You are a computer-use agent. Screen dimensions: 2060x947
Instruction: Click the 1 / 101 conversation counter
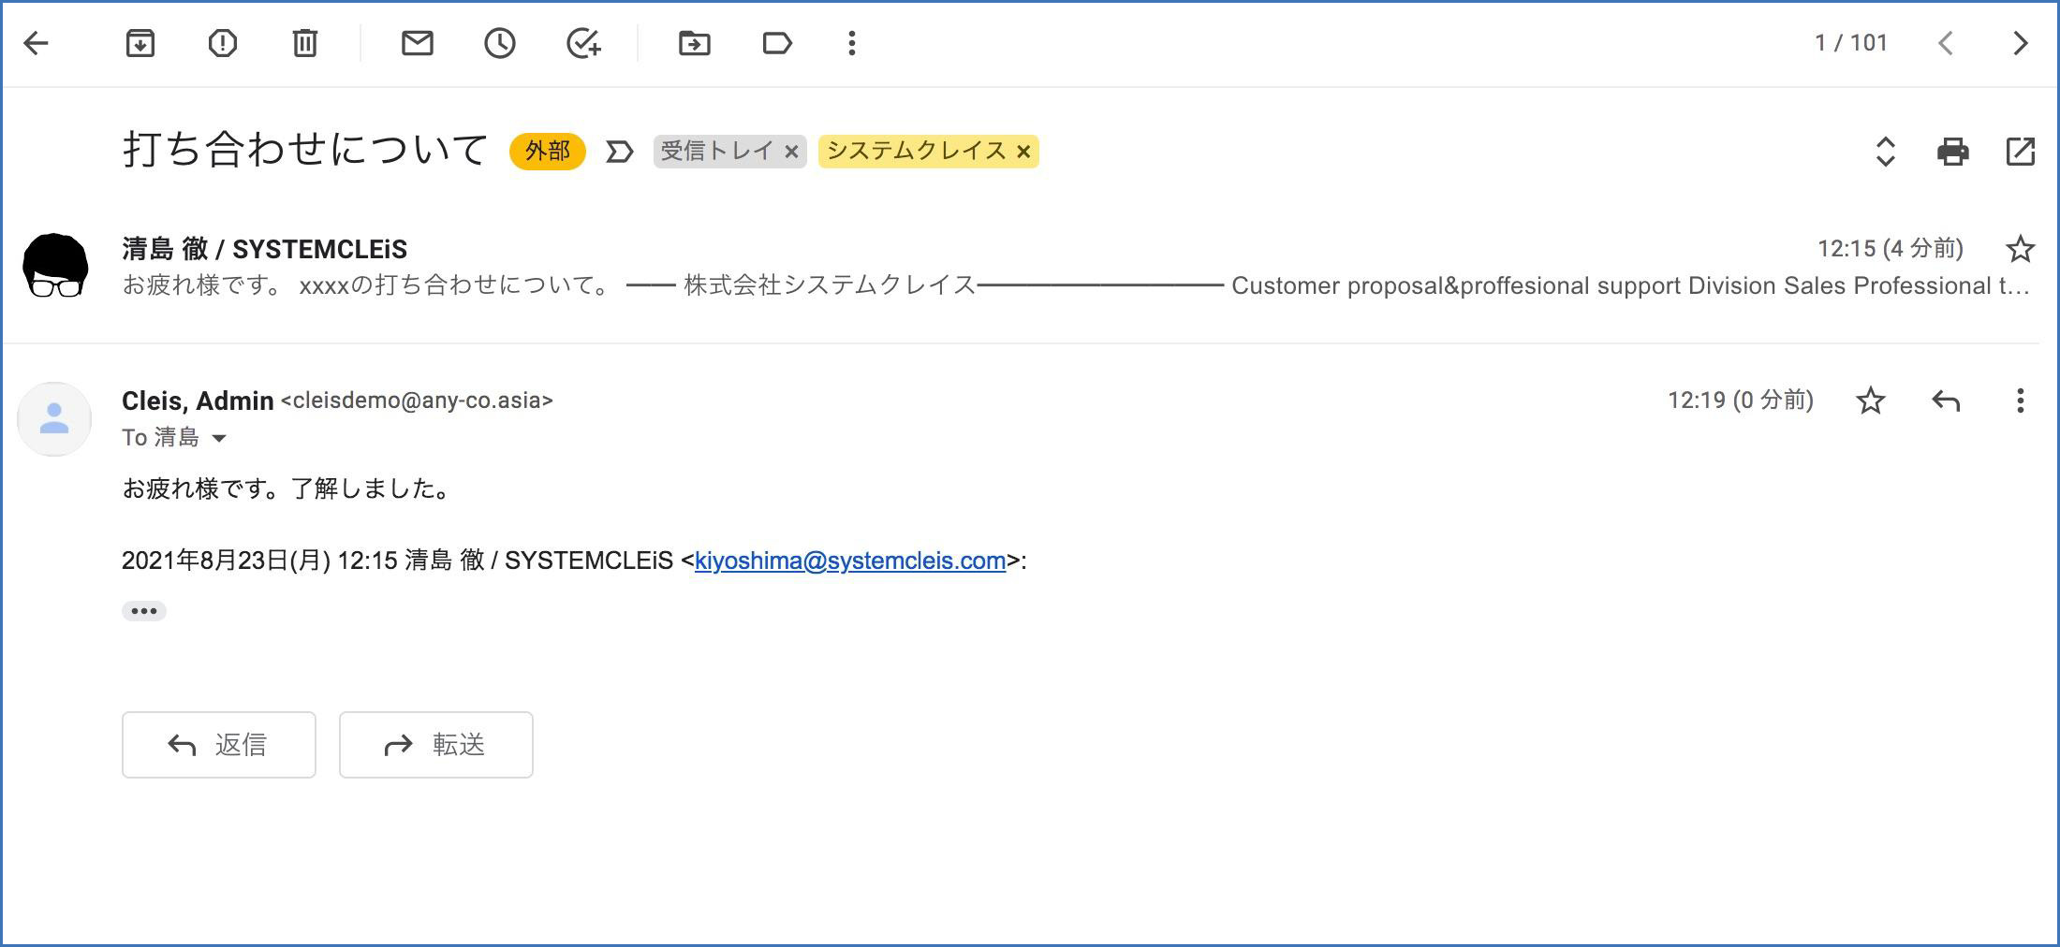[1851, 43]
